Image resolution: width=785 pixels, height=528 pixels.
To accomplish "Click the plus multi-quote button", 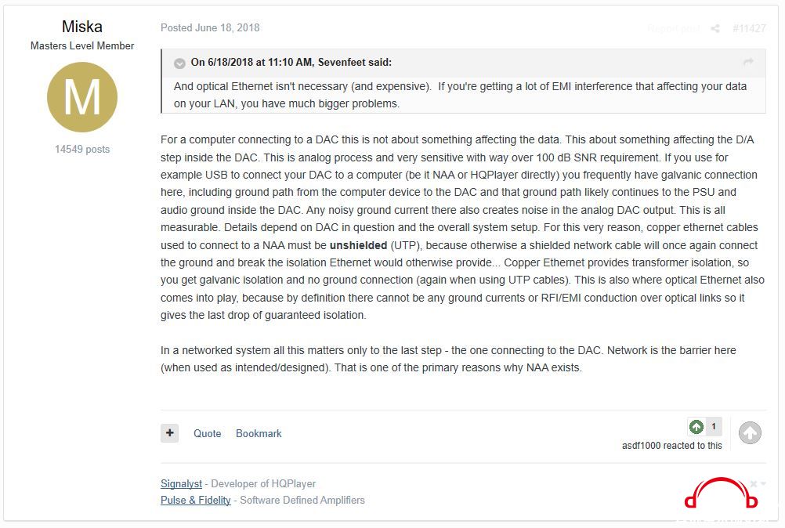I will click(170, 433).
